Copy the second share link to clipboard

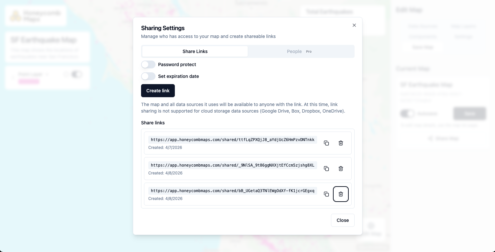pos(326,169)
